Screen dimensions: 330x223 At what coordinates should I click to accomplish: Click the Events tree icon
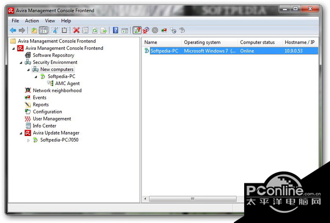(27, 97)
